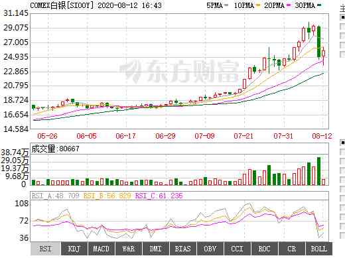Select the checked radio button beside the volume chart
Screen dimensions: 345x258
click(342, 143)
